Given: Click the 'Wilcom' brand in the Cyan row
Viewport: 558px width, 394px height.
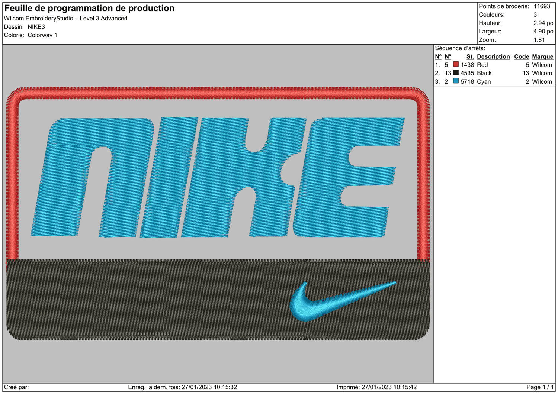Looking at the screenshot, I should coord(542,82).
